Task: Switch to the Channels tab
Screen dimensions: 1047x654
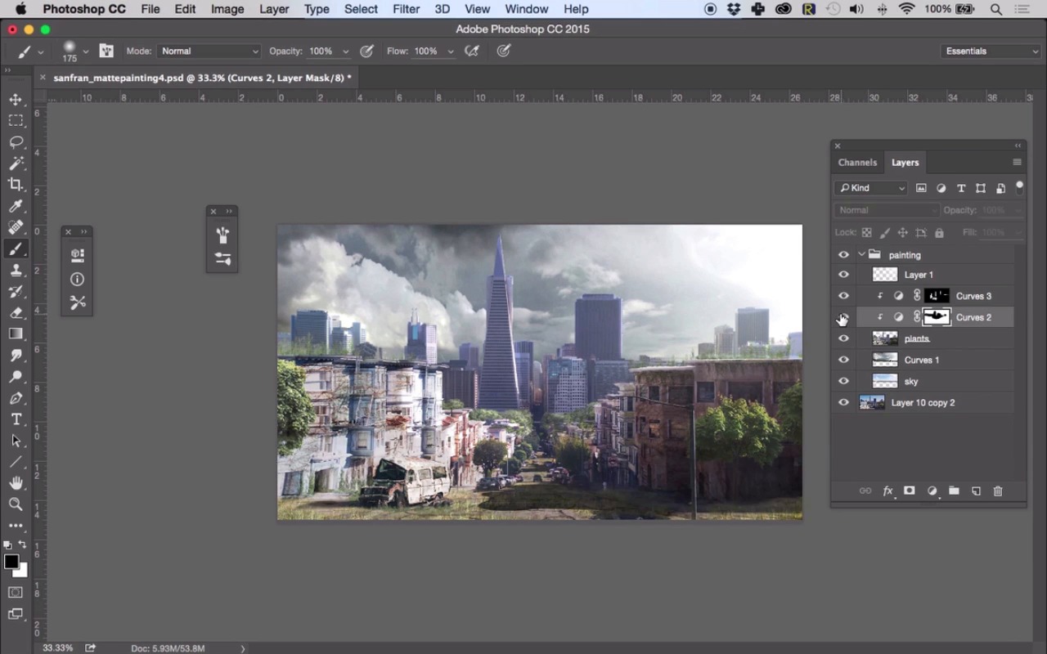Action: (x=857, y=162)
